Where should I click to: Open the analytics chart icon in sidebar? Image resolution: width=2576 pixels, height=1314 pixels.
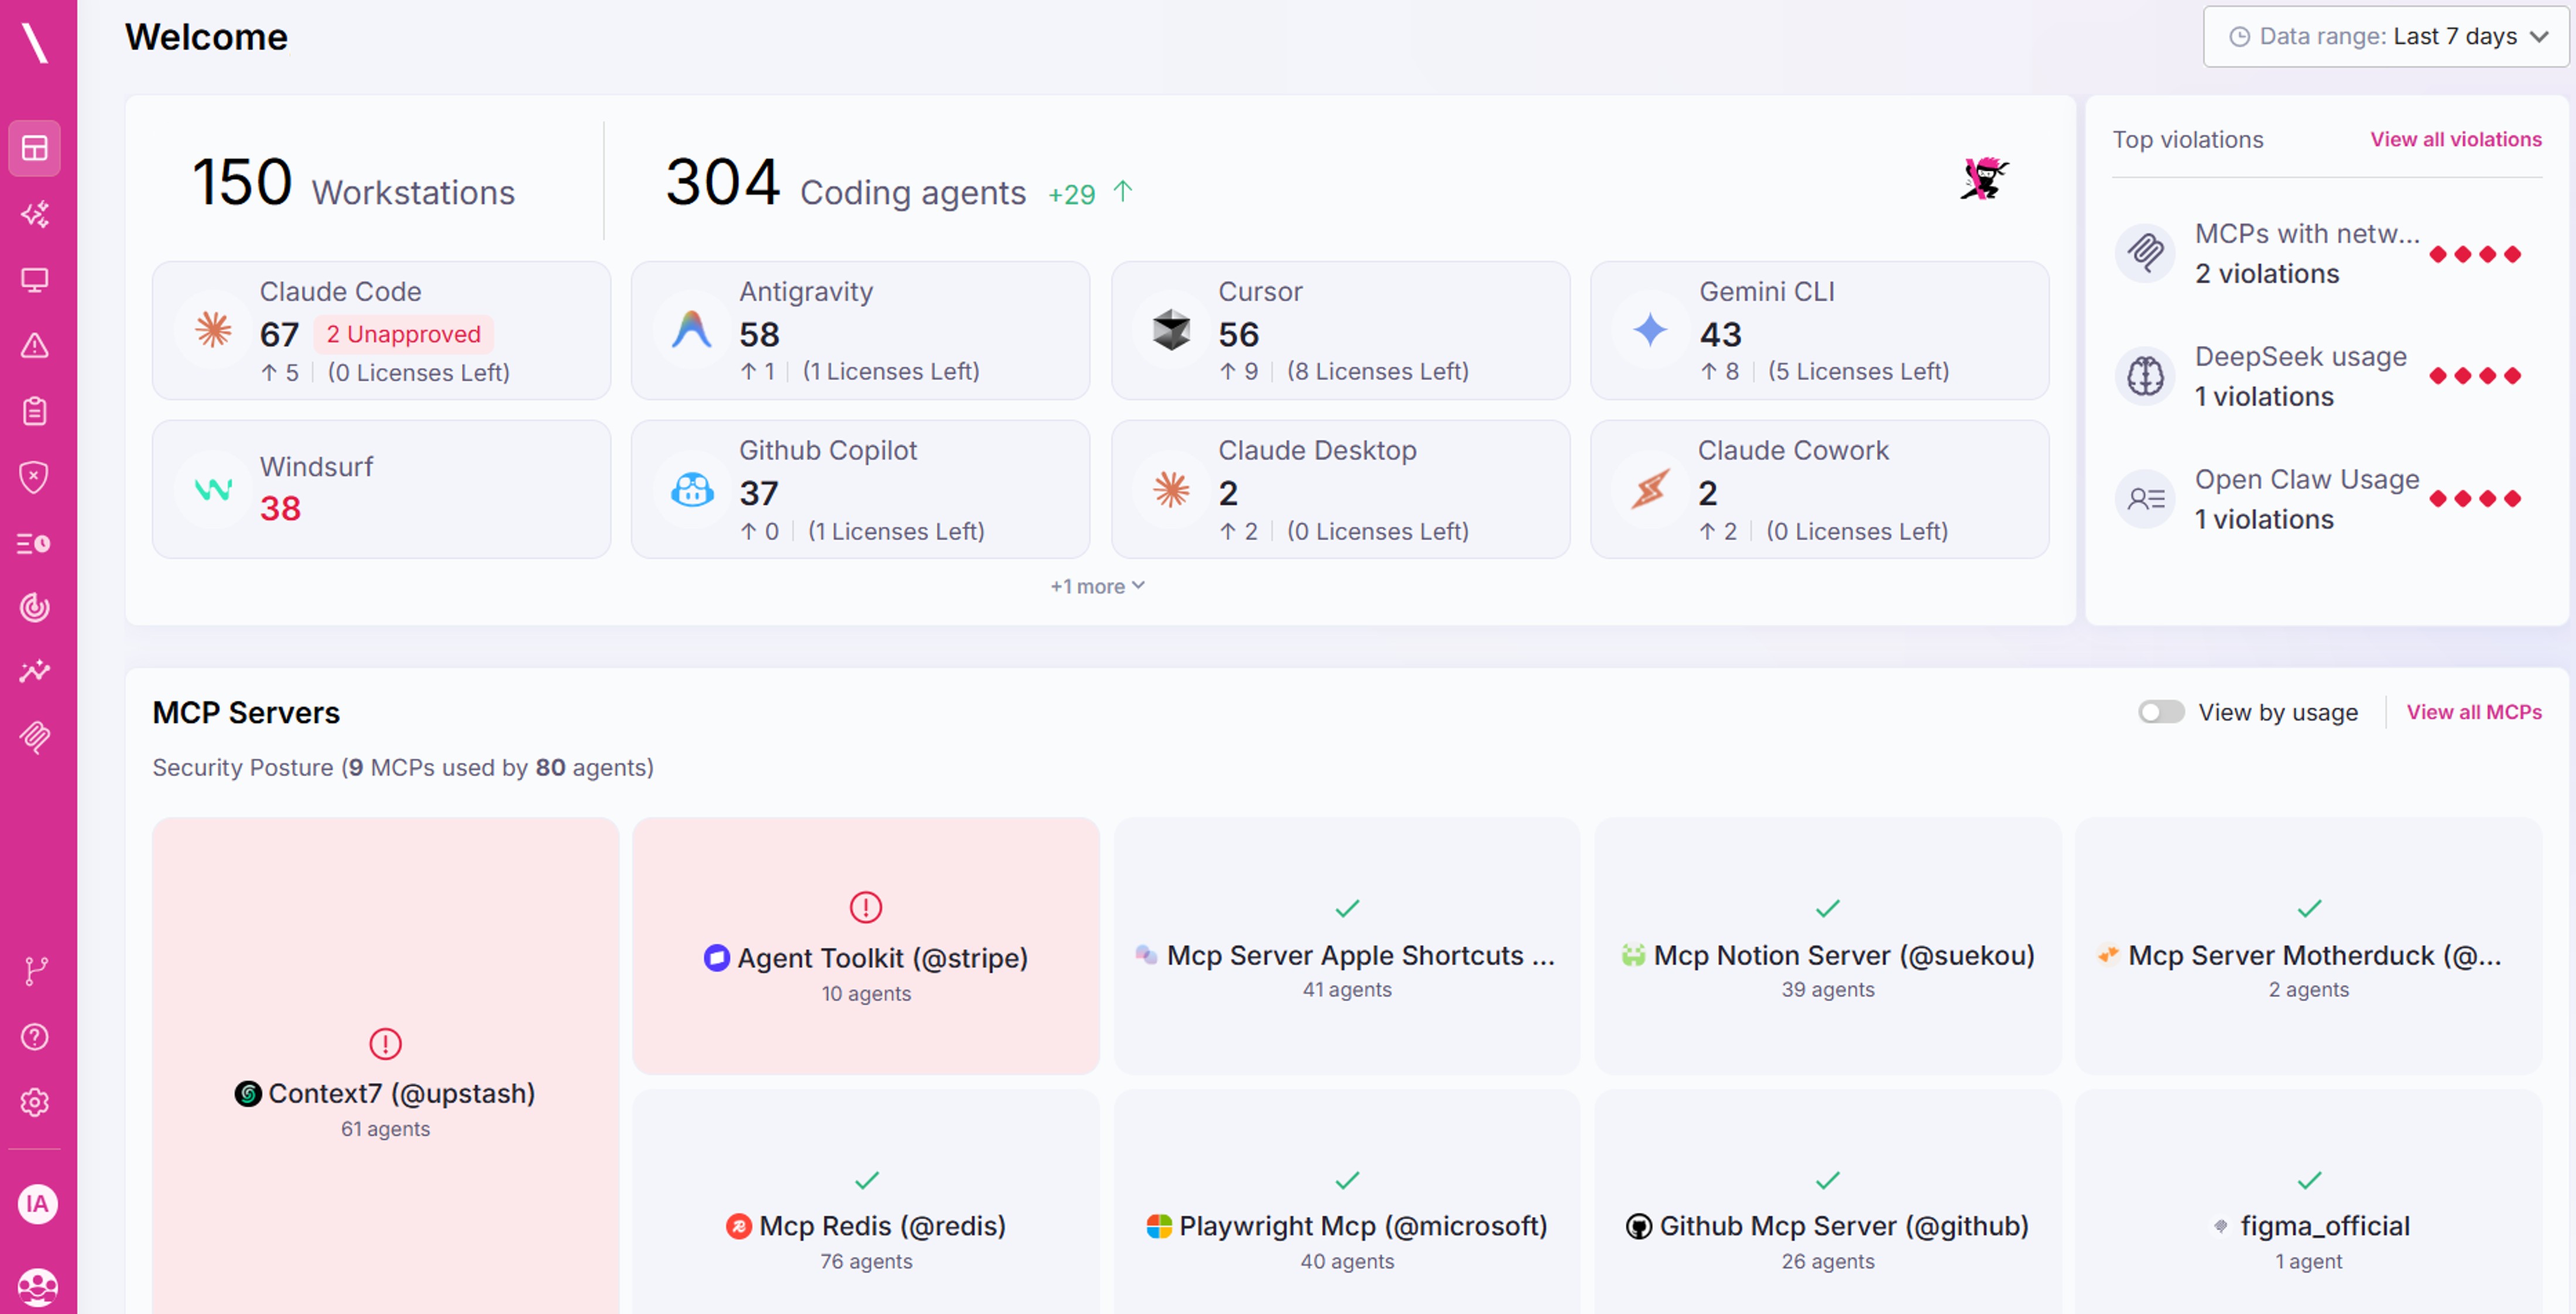[35, 671]
